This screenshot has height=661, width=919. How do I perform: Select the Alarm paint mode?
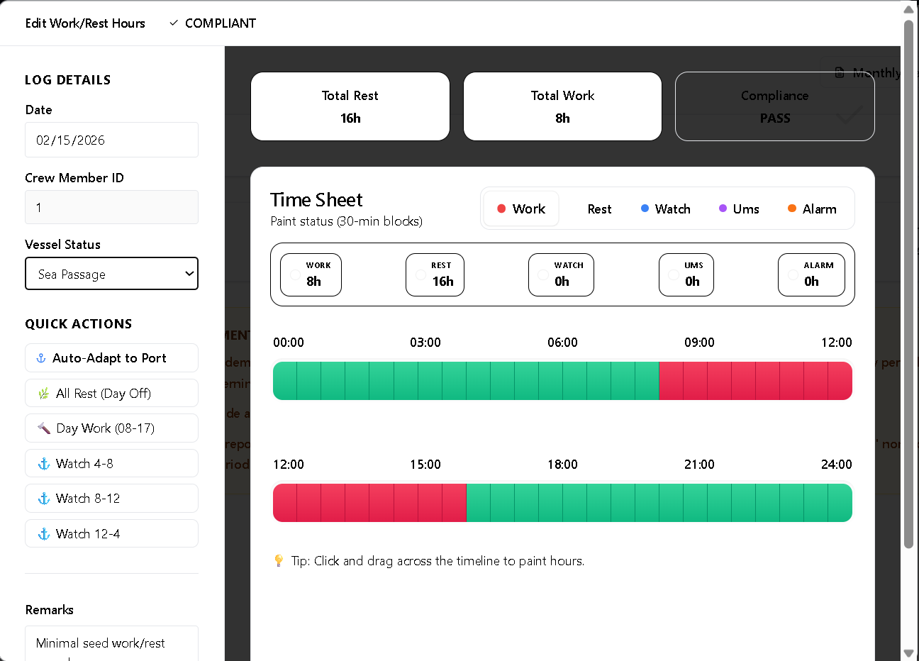click(812, 209)
